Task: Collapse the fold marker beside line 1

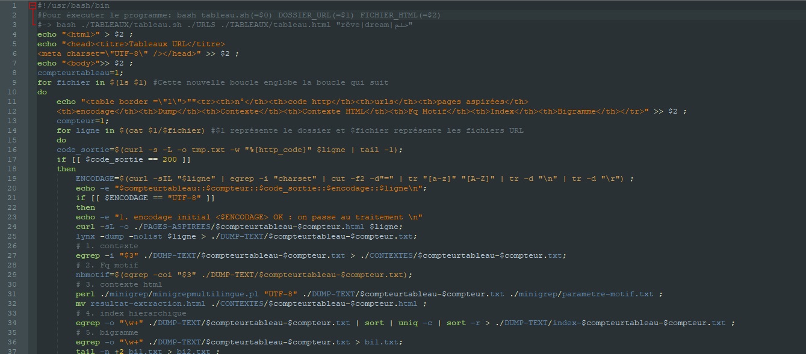Action: coord(33,5)
